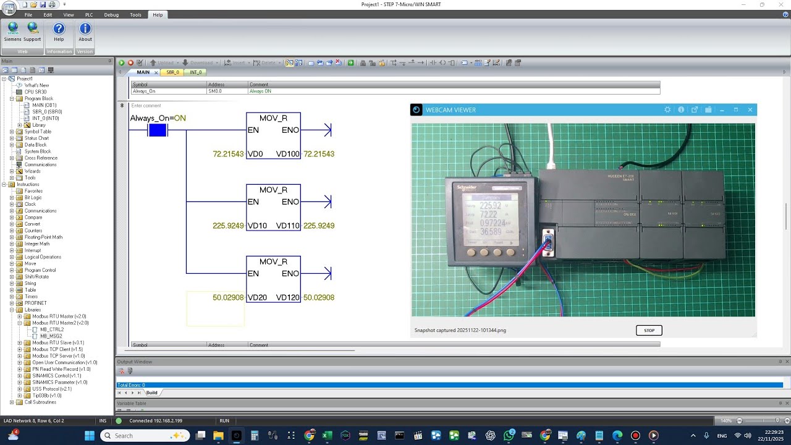This screenshot has height=445, width=791.
Task: Click the Insert box ladder icon
Action: coord(452,62)
